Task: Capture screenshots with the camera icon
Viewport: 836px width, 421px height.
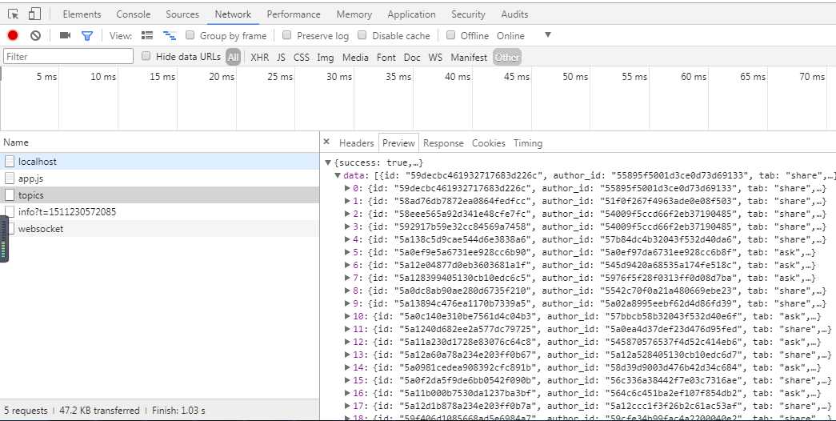Action: [65, 36]
